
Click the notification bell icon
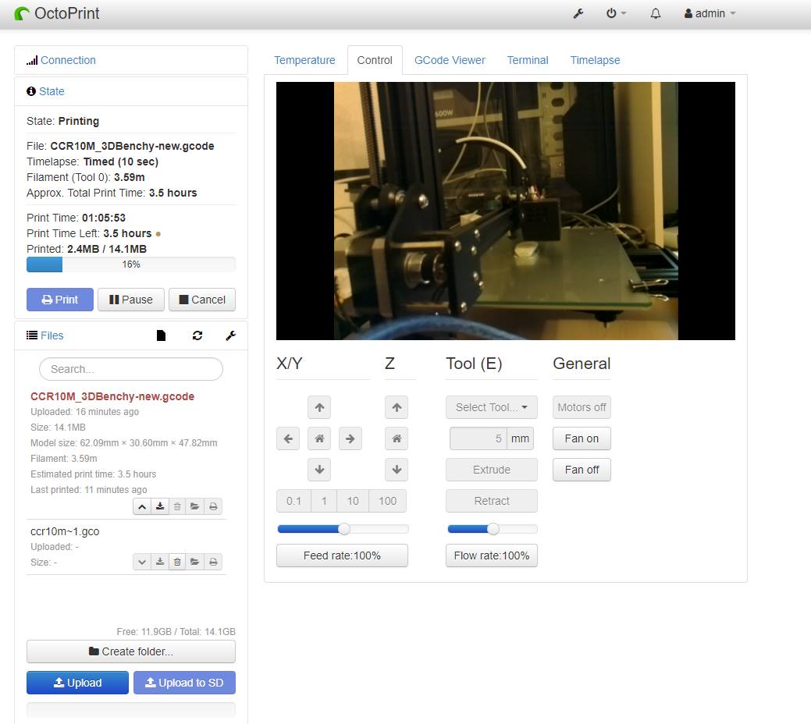coord(655,13)
